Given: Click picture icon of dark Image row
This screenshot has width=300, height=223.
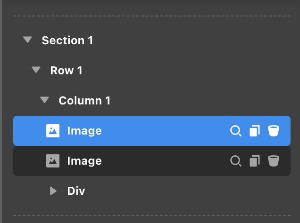Looking at the screenshot, I should click(x=53, y=161).
